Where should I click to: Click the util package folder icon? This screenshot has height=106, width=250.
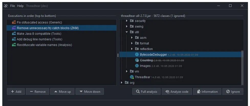click(x=132, y=32)
